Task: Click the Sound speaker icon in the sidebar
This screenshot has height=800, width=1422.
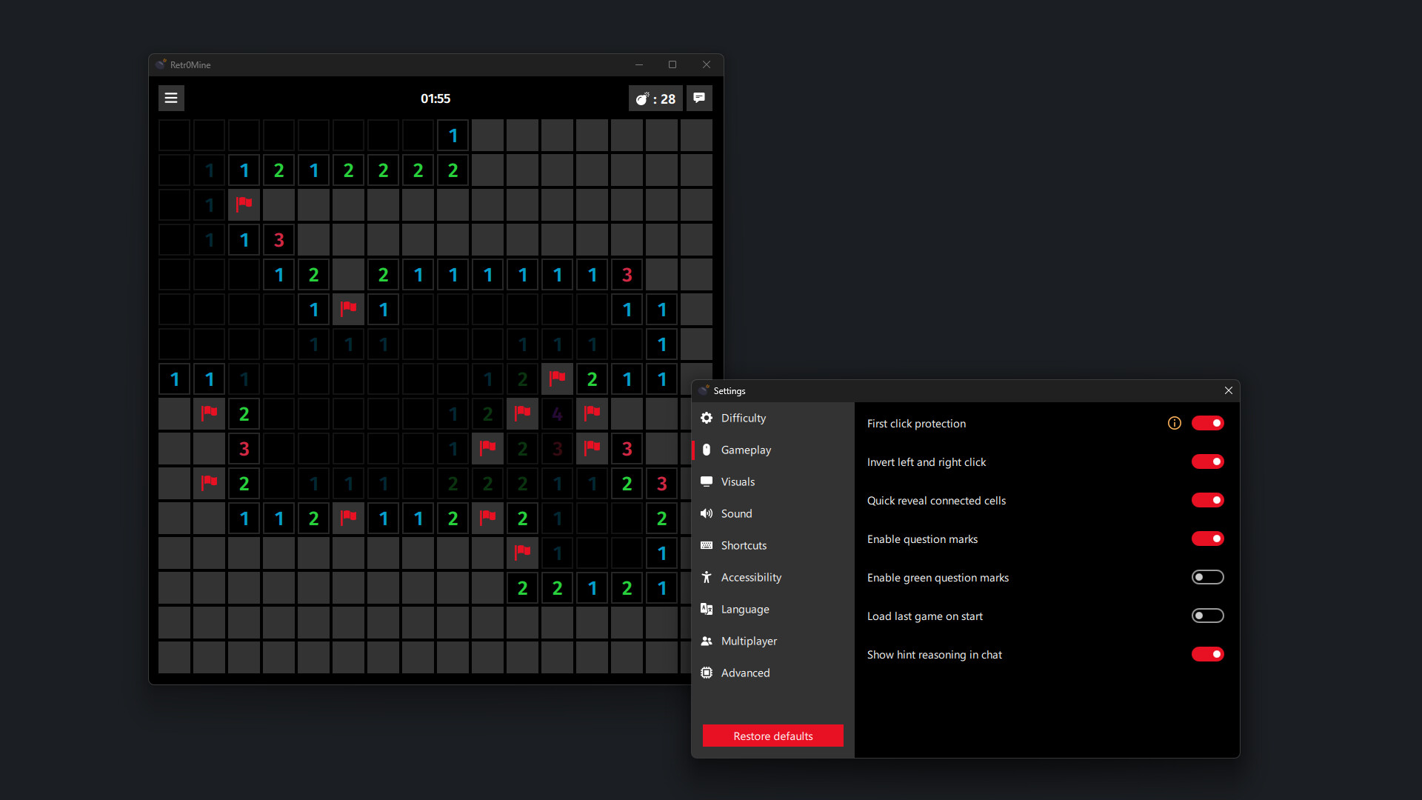Action: (707, 513)
